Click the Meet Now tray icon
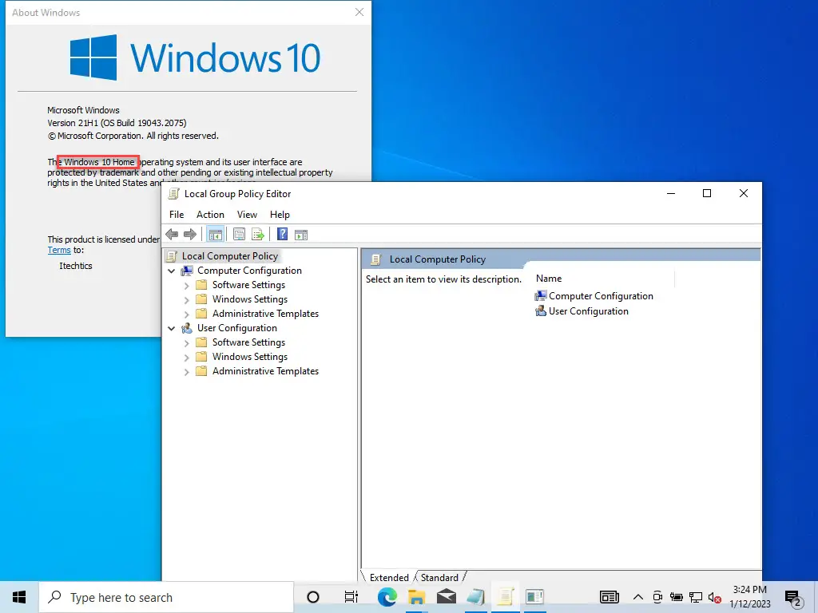 point(657,597)
